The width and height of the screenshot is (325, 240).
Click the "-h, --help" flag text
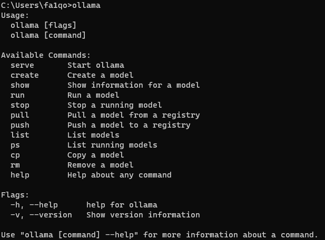34,205
